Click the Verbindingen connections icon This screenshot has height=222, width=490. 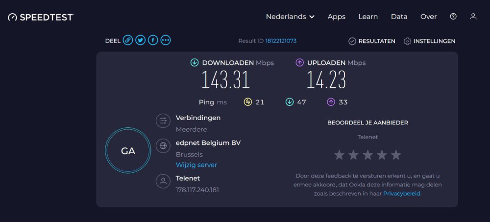click(163, 121)
